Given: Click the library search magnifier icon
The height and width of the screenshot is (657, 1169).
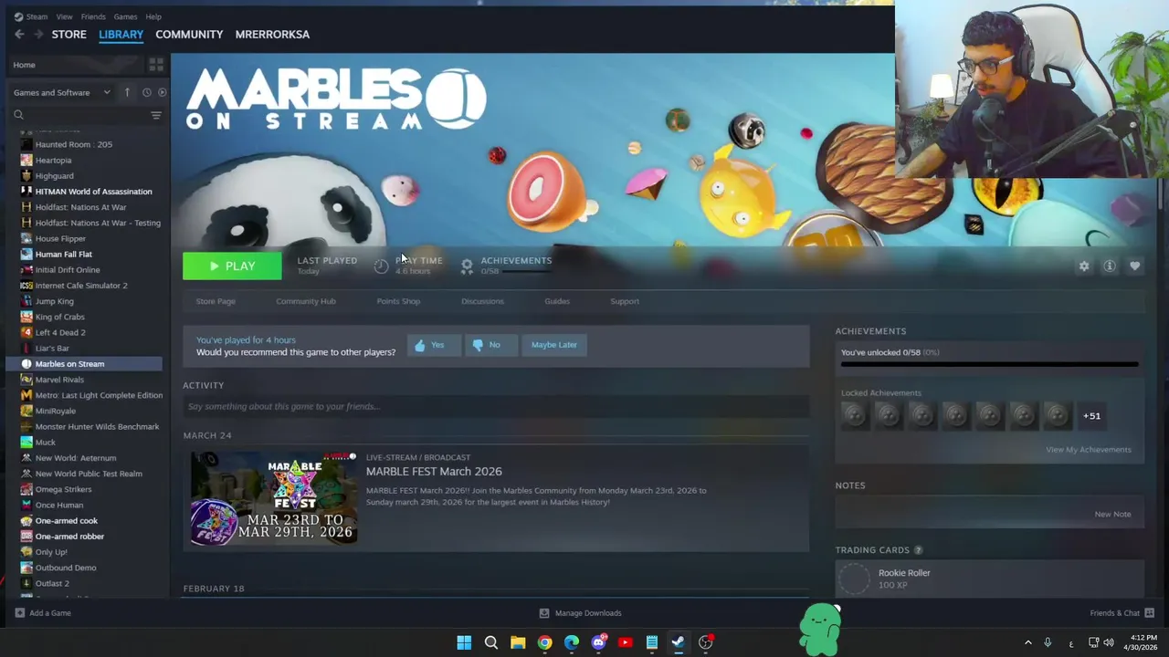Looking at the screenshot, I should click(18, 115).
